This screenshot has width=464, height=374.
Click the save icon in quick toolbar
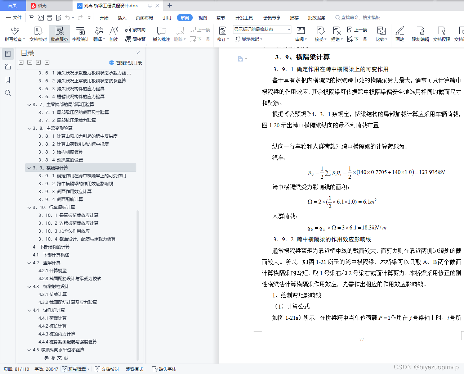click(x=31, y=18)
